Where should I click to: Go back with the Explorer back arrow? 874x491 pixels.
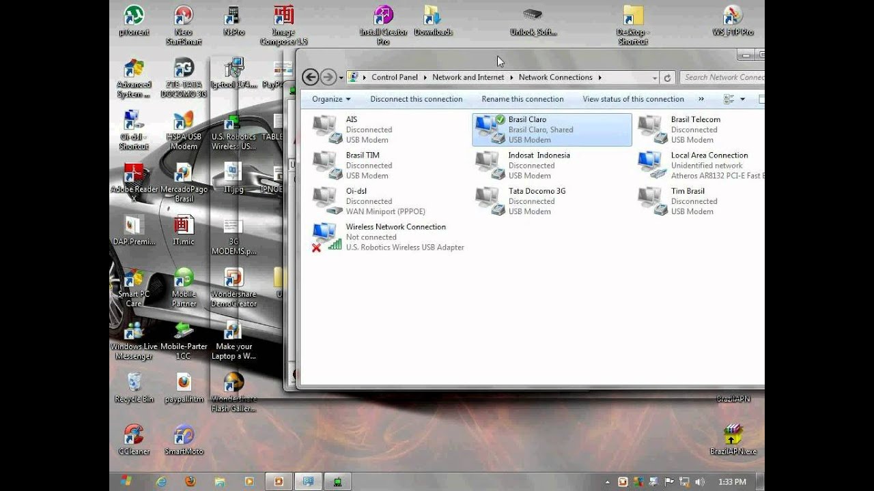coord(310,77)
